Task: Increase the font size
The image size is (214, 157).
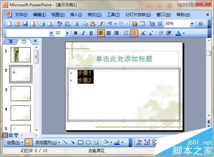Action: tap(143, 33)
